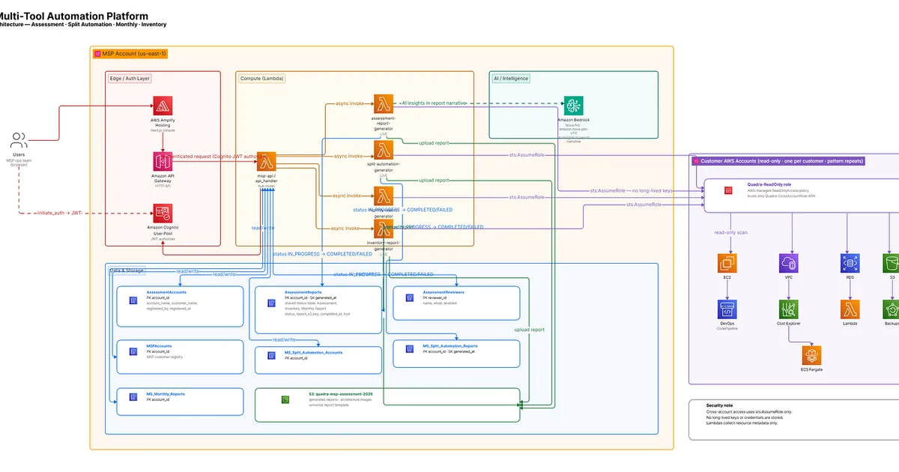Select the MS_Monthly_Reports table name

(166, 393)
